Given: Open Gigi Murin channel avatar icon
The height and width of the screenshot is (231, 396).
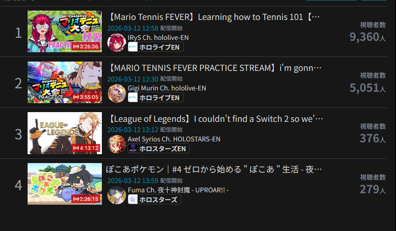Looking at the screenshot, I should (117, 93).
